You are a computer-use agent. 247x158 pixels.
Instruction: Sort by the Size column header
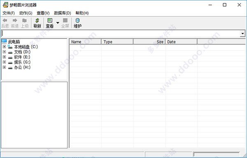coord(149,42)
